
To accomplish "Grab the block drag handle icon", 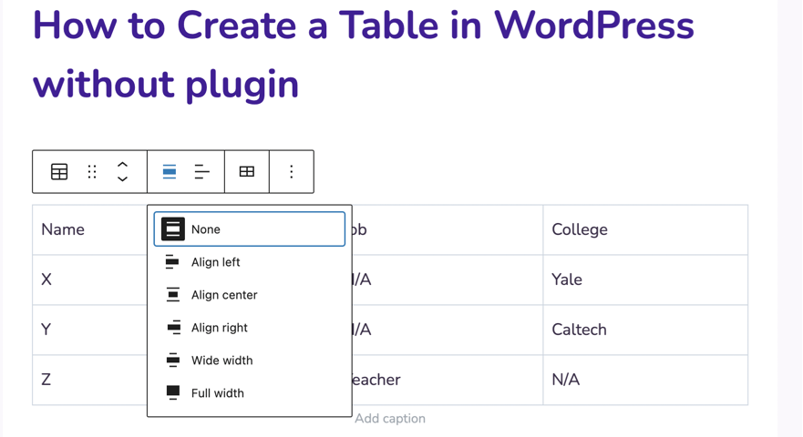I will [x=92, y=171].
